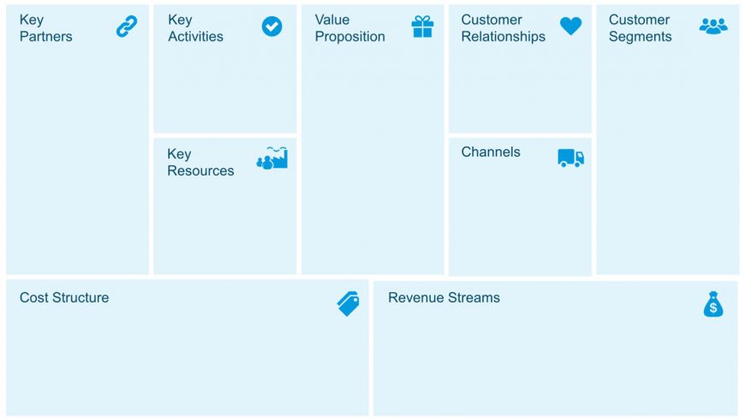Click the people group icon in Customer Segments
The height and width of the screenshot is (420, 745).
[x=713, y=27]
